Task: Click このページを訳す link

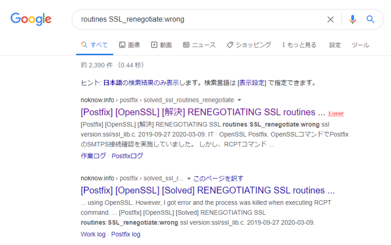Action: coord(218,178)
